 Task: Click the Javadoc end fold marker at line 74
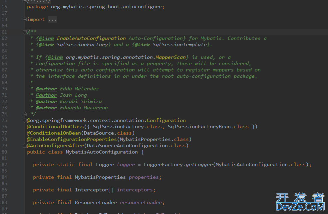pyautogui.click(x=25, y=114)
